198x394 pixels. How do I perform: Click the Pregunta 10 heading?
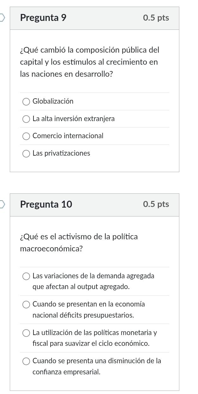46,204
